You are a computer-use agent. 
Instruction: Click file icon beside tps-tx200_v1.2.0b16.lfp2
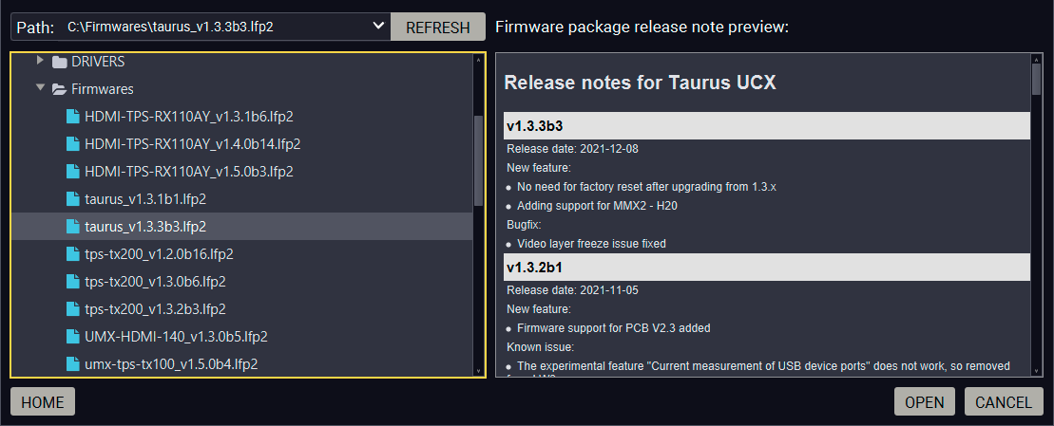[x=72, y=254]
